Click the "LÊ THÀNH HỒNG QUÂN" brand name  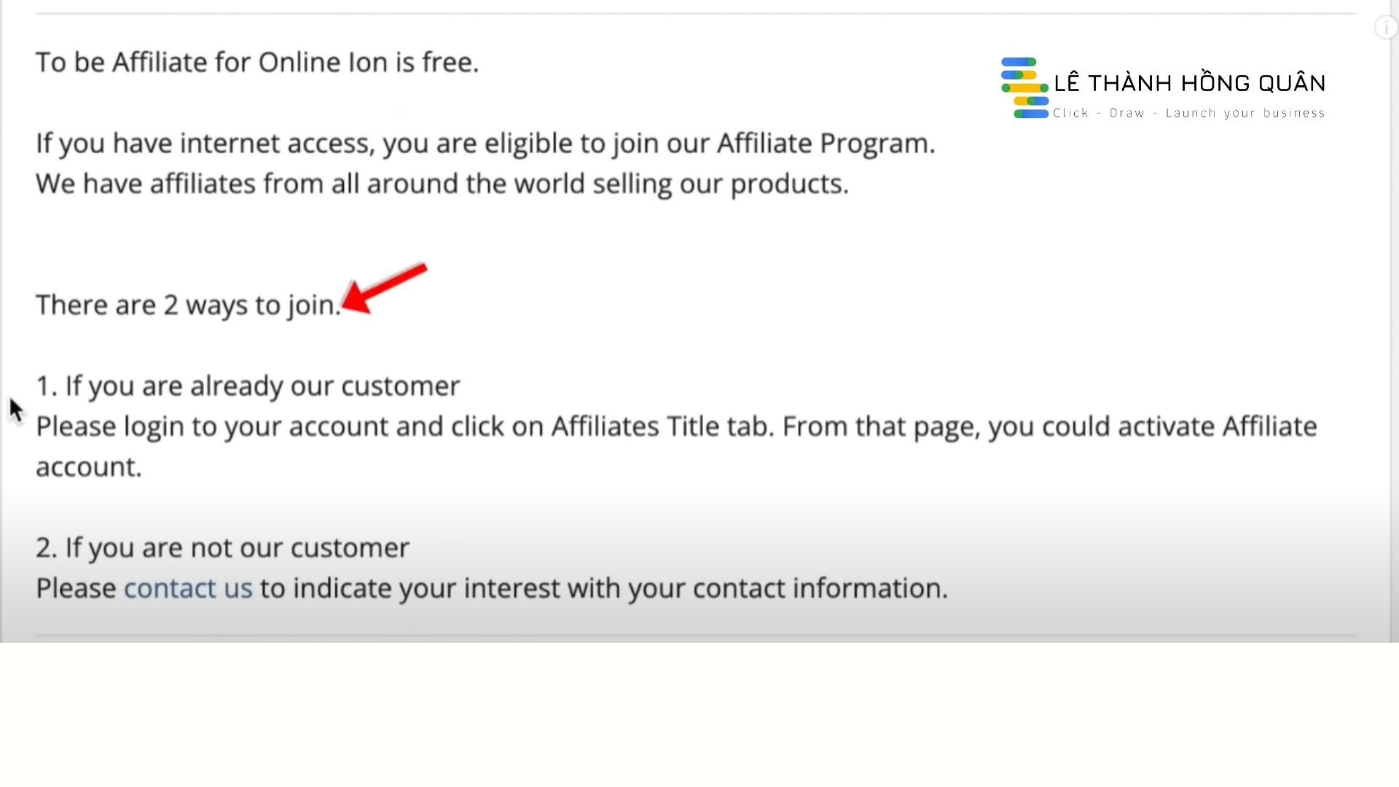[x=1189, y=83]
